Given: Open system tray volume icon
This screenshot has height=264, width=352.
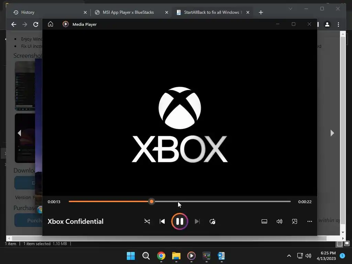Looking at the screenshot, I should [308, 256].
